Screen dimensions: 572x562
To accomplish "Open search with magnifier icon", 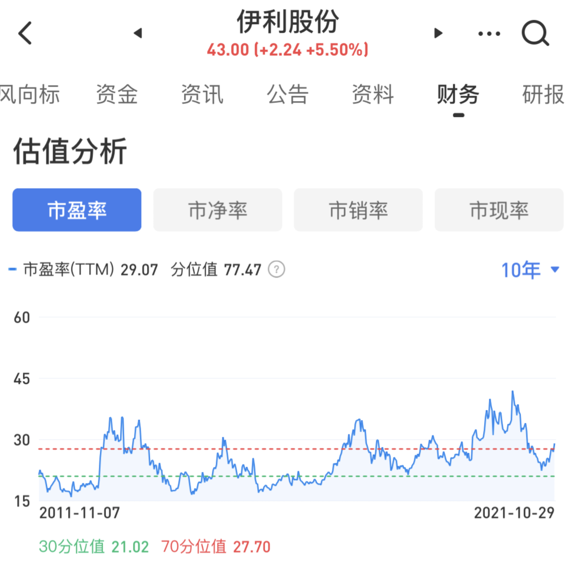I will pos(535,33).
